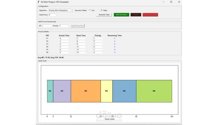Click the axis tick label 45
This screenshot has width=218, height=125.
point(136,117)
